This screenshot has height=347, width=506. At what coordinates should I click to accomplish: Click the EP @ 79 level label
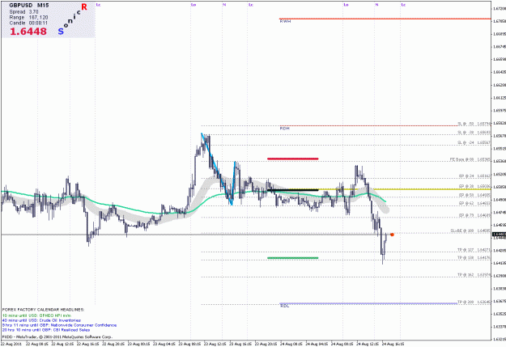point(474,215)
